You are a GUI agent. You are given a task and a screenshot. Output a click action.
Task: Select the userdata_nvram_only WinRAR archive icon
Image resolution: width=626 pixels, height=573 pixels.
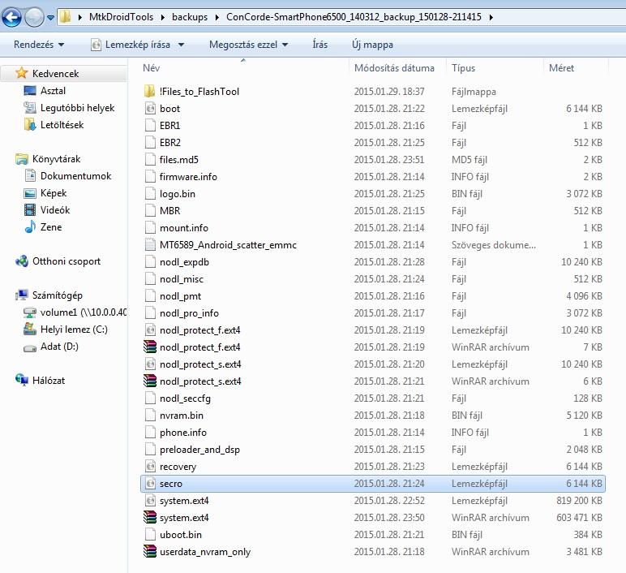pyautogui.click(x=150, y=551)
